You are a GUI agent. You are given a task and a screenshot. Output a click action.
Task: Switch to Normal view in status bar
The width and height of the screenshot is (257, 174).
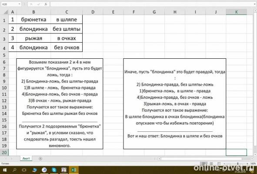204,164
